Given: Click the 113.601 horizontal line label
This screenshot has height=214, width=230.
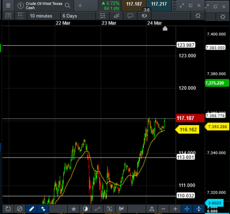Looking at the screenshot, I should pos(186,157).
